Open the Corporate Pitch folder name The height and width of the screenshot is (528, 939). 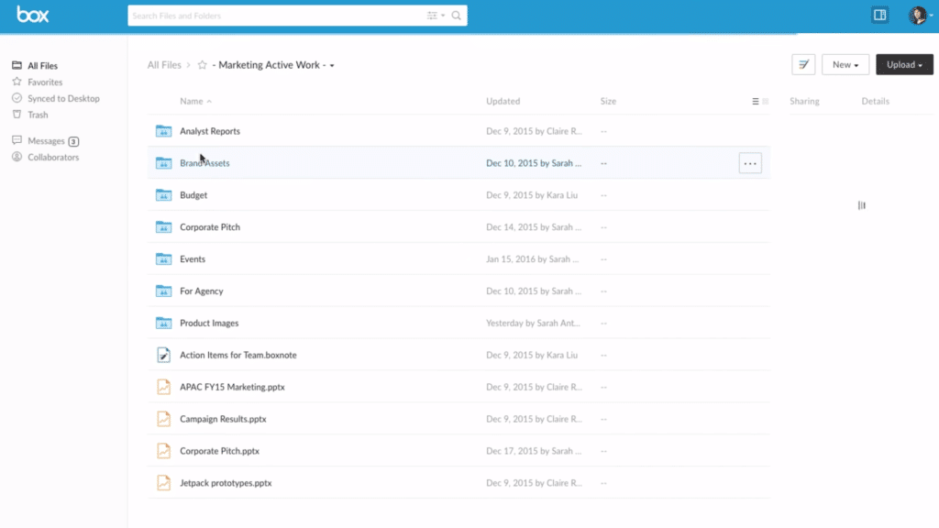tap(210, 227)
